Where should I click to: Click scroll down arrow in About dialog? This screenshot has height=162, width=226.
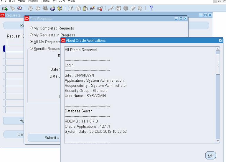(218, 141)
